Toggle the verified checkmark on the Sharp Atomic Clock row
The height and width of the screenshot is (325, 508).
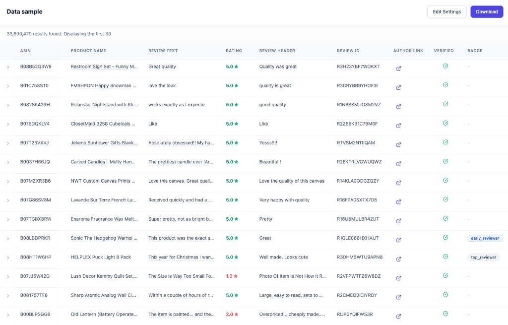click(445, 295)
